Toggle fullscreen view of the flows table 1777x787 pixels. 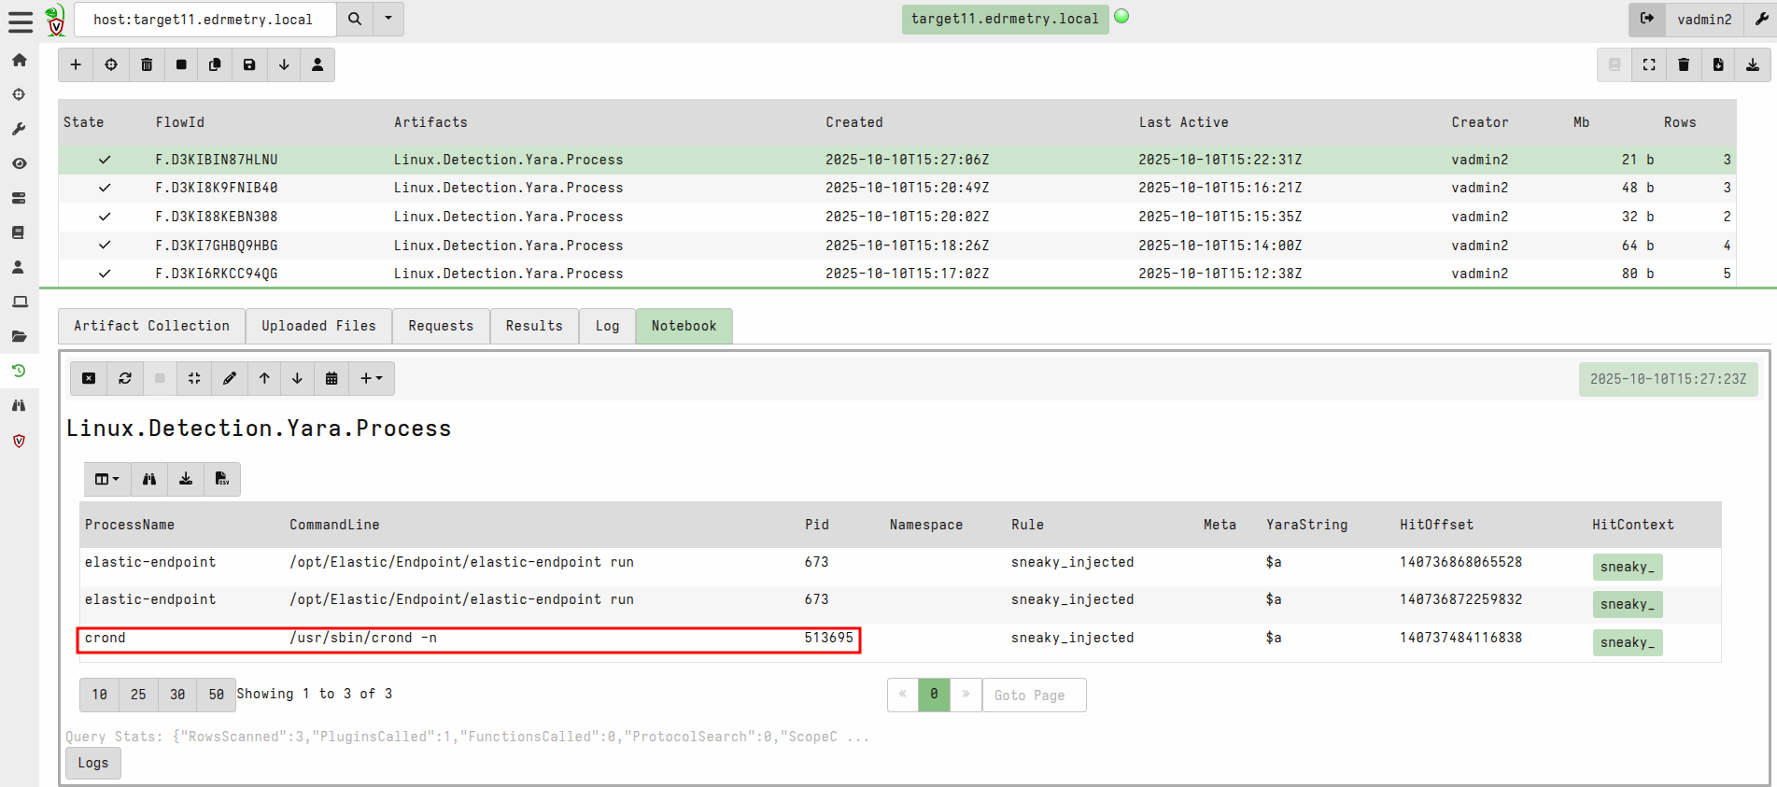pyautogui.click(x=1649, y=64)
